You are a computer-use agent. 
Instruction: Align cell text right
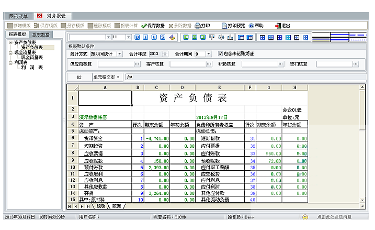(x=203, y=37)
